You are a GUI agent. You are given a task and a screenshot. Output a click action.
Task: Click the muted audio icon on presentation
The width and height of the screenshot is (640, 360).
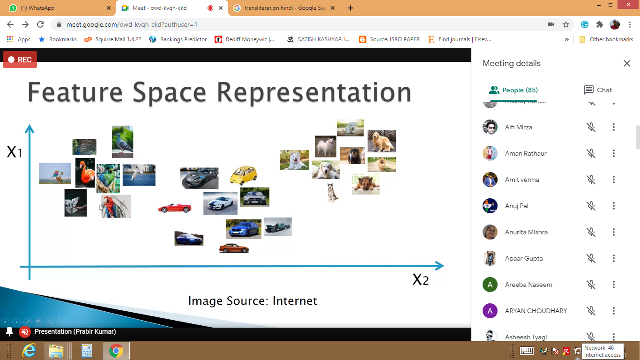tap(24, 332)
